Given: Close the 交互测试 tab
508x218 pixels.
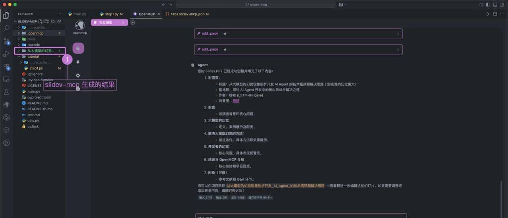Looking at the screenshot, I should coord(123,23).
